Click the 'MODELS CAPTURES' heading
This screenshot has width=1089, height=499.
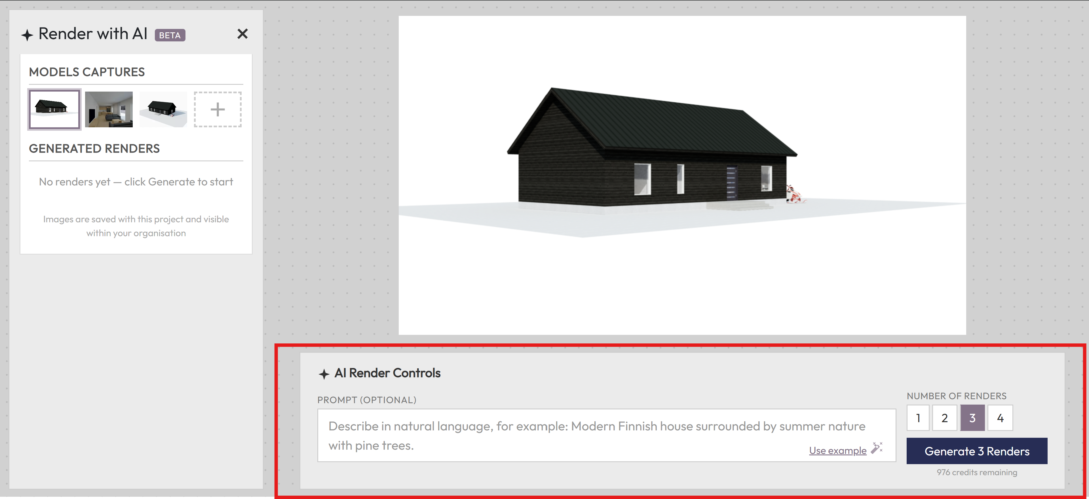pyautogui.click(x=87, y=72)
